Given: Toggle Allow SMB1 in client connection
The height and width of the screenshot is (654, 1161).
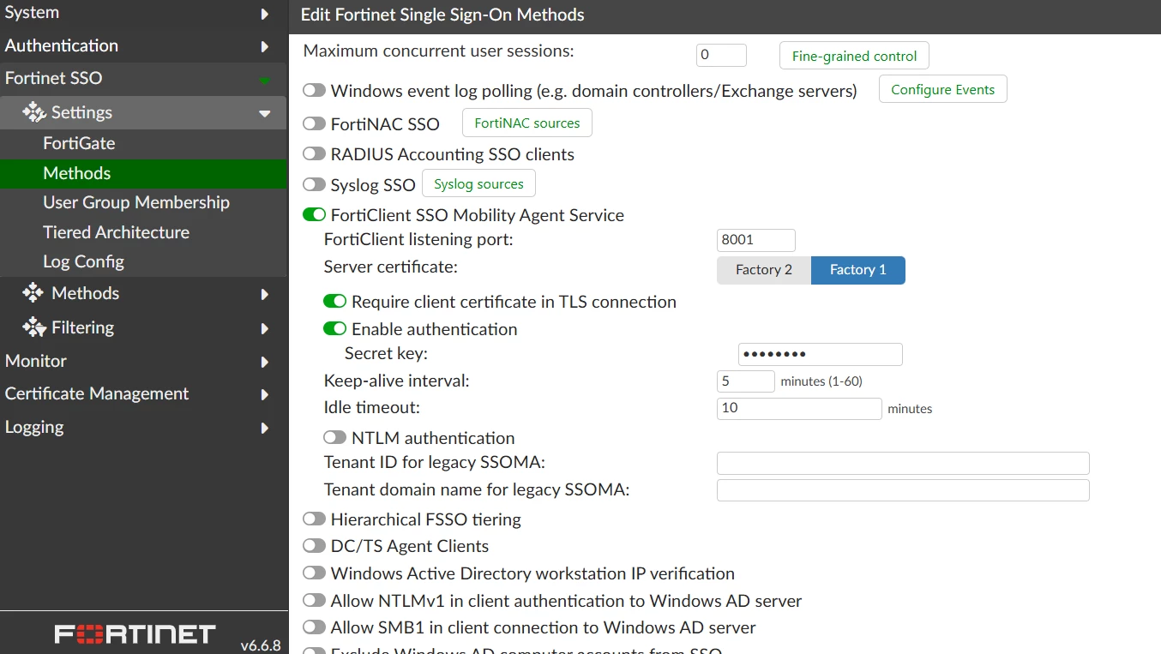Looking at the screenshot, I should [x=314, y=627].
